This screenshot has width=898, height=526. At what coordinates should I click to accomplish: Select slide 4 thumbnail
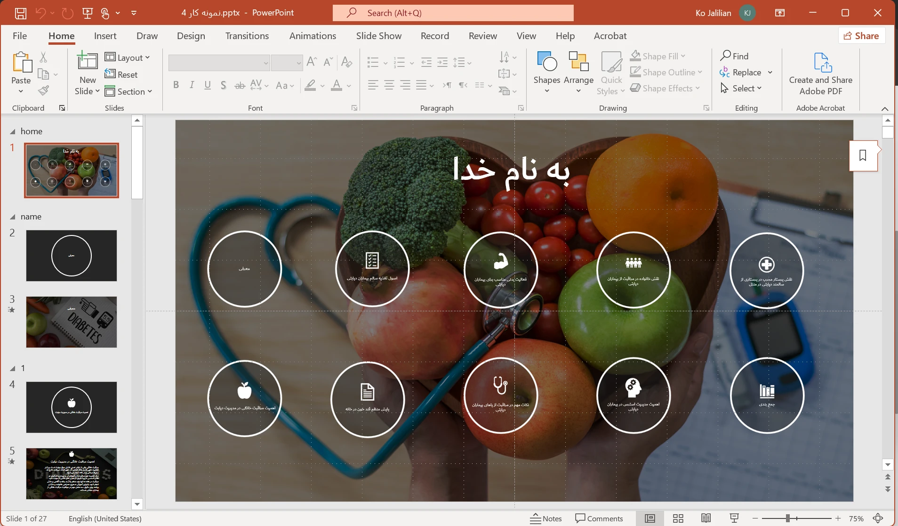pos(72,407)
